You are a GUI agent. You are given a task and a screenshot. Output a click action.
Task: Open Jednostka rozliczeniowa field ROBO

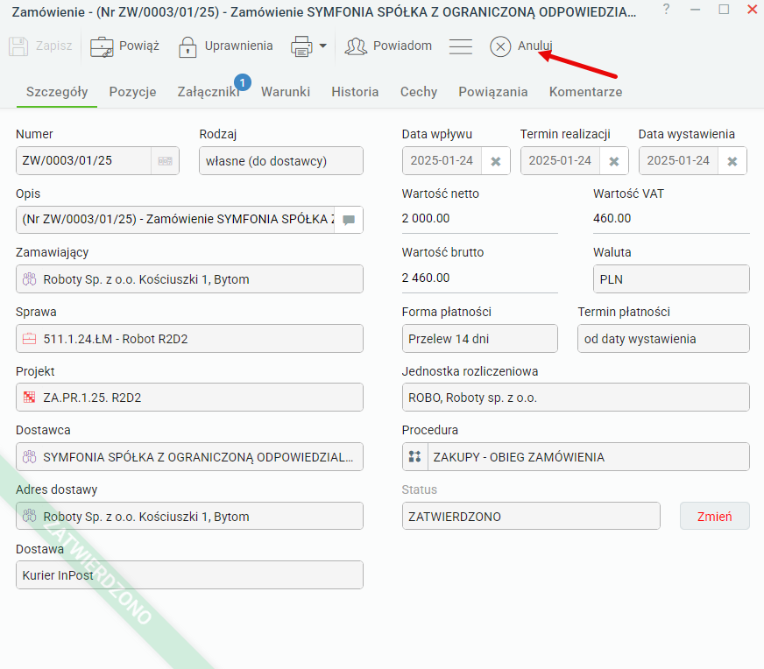(576, 398)
